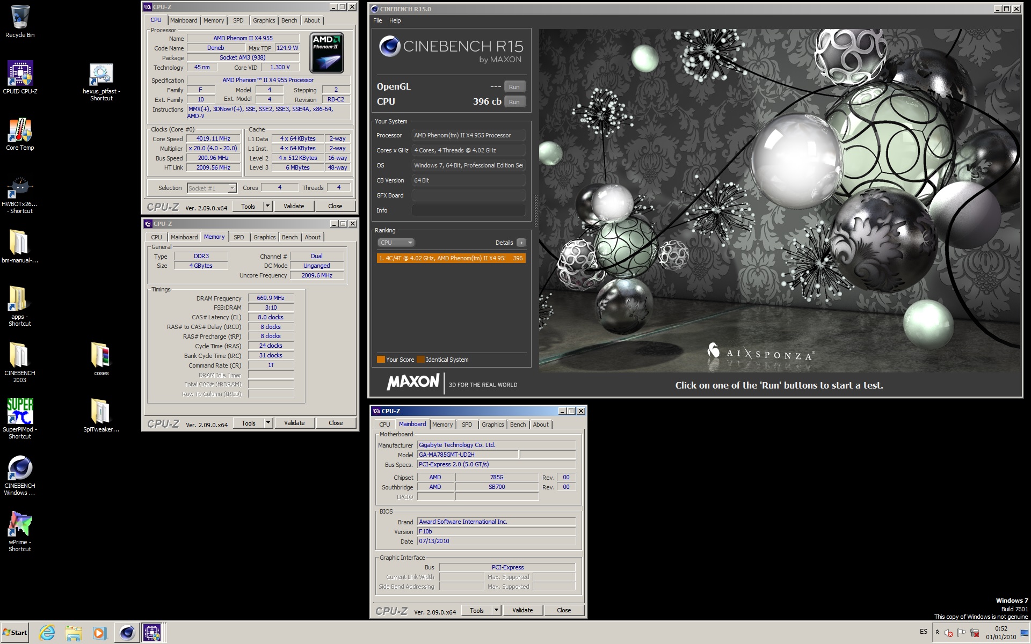
Task: Switch to SPD tab in top CPU-Z window
Action: point(238,20)
